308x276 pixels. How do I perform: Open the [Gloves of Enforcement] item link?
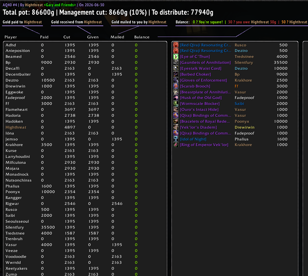pos(203,80)
